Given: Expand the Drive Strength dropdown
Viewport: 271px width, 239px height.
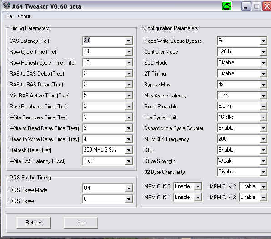Looking at the screenshot, I should pyautogui.click(x=263, y=161).
